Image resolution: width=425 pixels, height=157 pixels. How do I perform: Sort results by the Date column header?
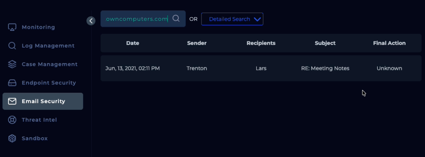[133, 43]
